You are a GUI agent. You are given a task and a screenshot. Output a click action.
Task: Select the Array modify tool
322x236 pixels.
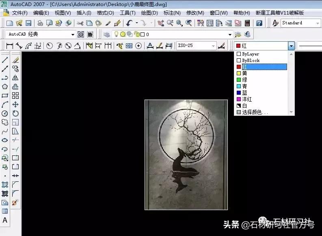click(x=15, y=96)
